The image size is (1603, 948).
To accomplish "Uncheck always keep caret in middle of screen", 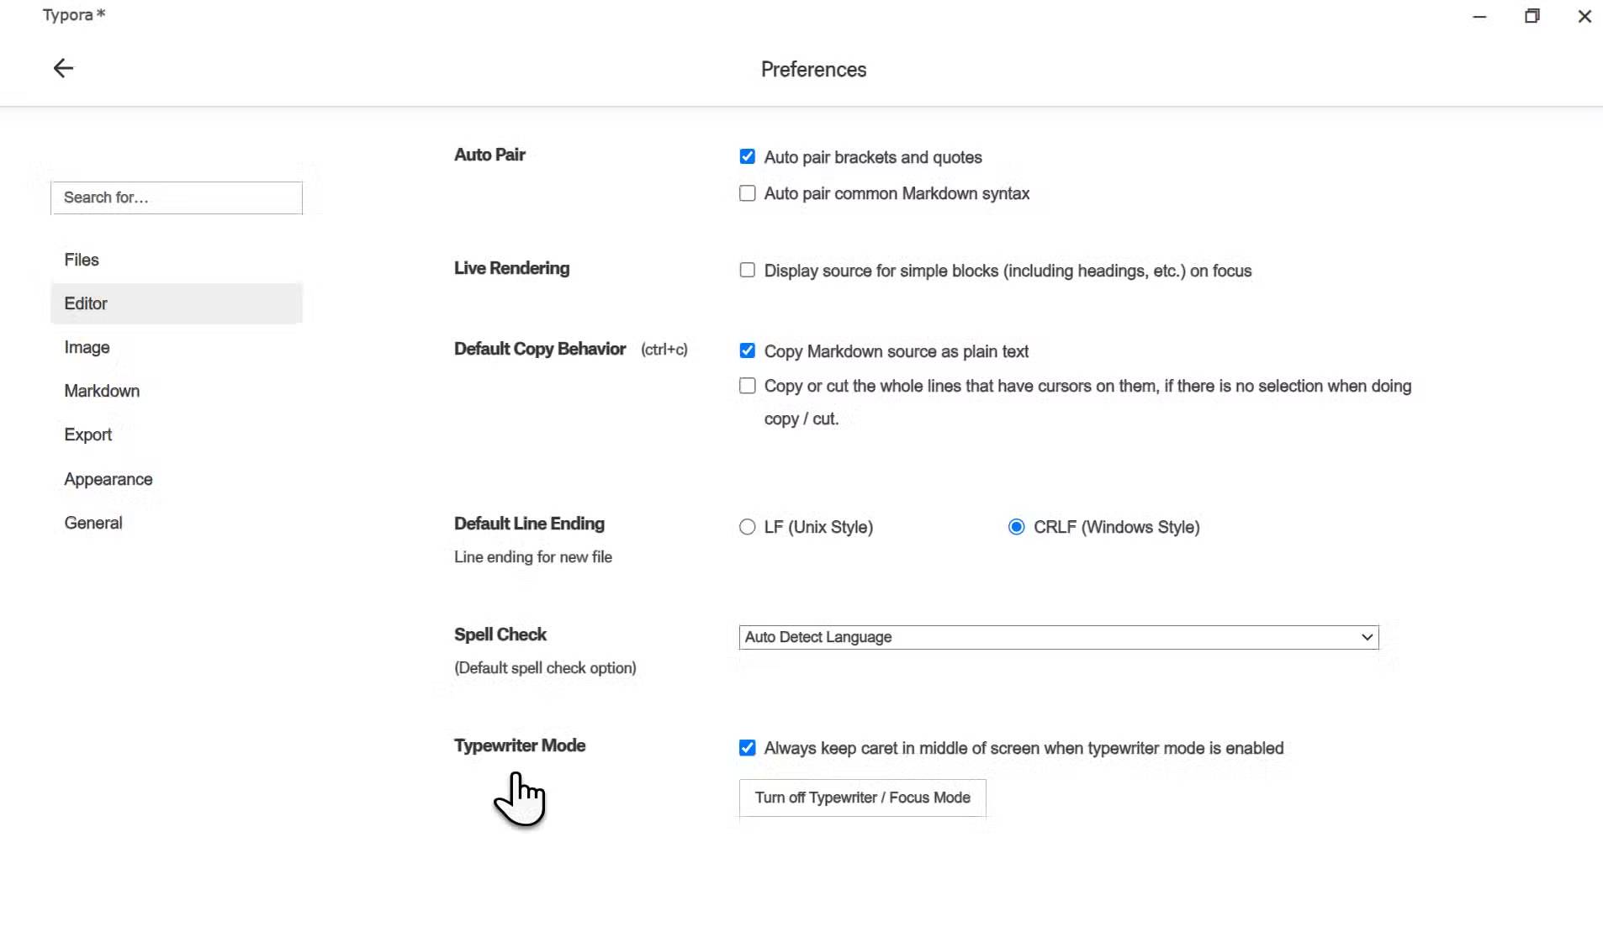I will (x=748, y=747).
